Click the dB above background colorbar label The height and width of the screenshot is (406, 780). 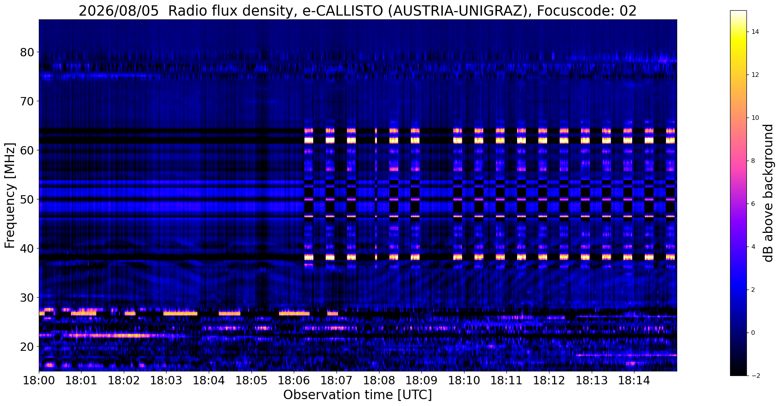[x=769, y=193]
